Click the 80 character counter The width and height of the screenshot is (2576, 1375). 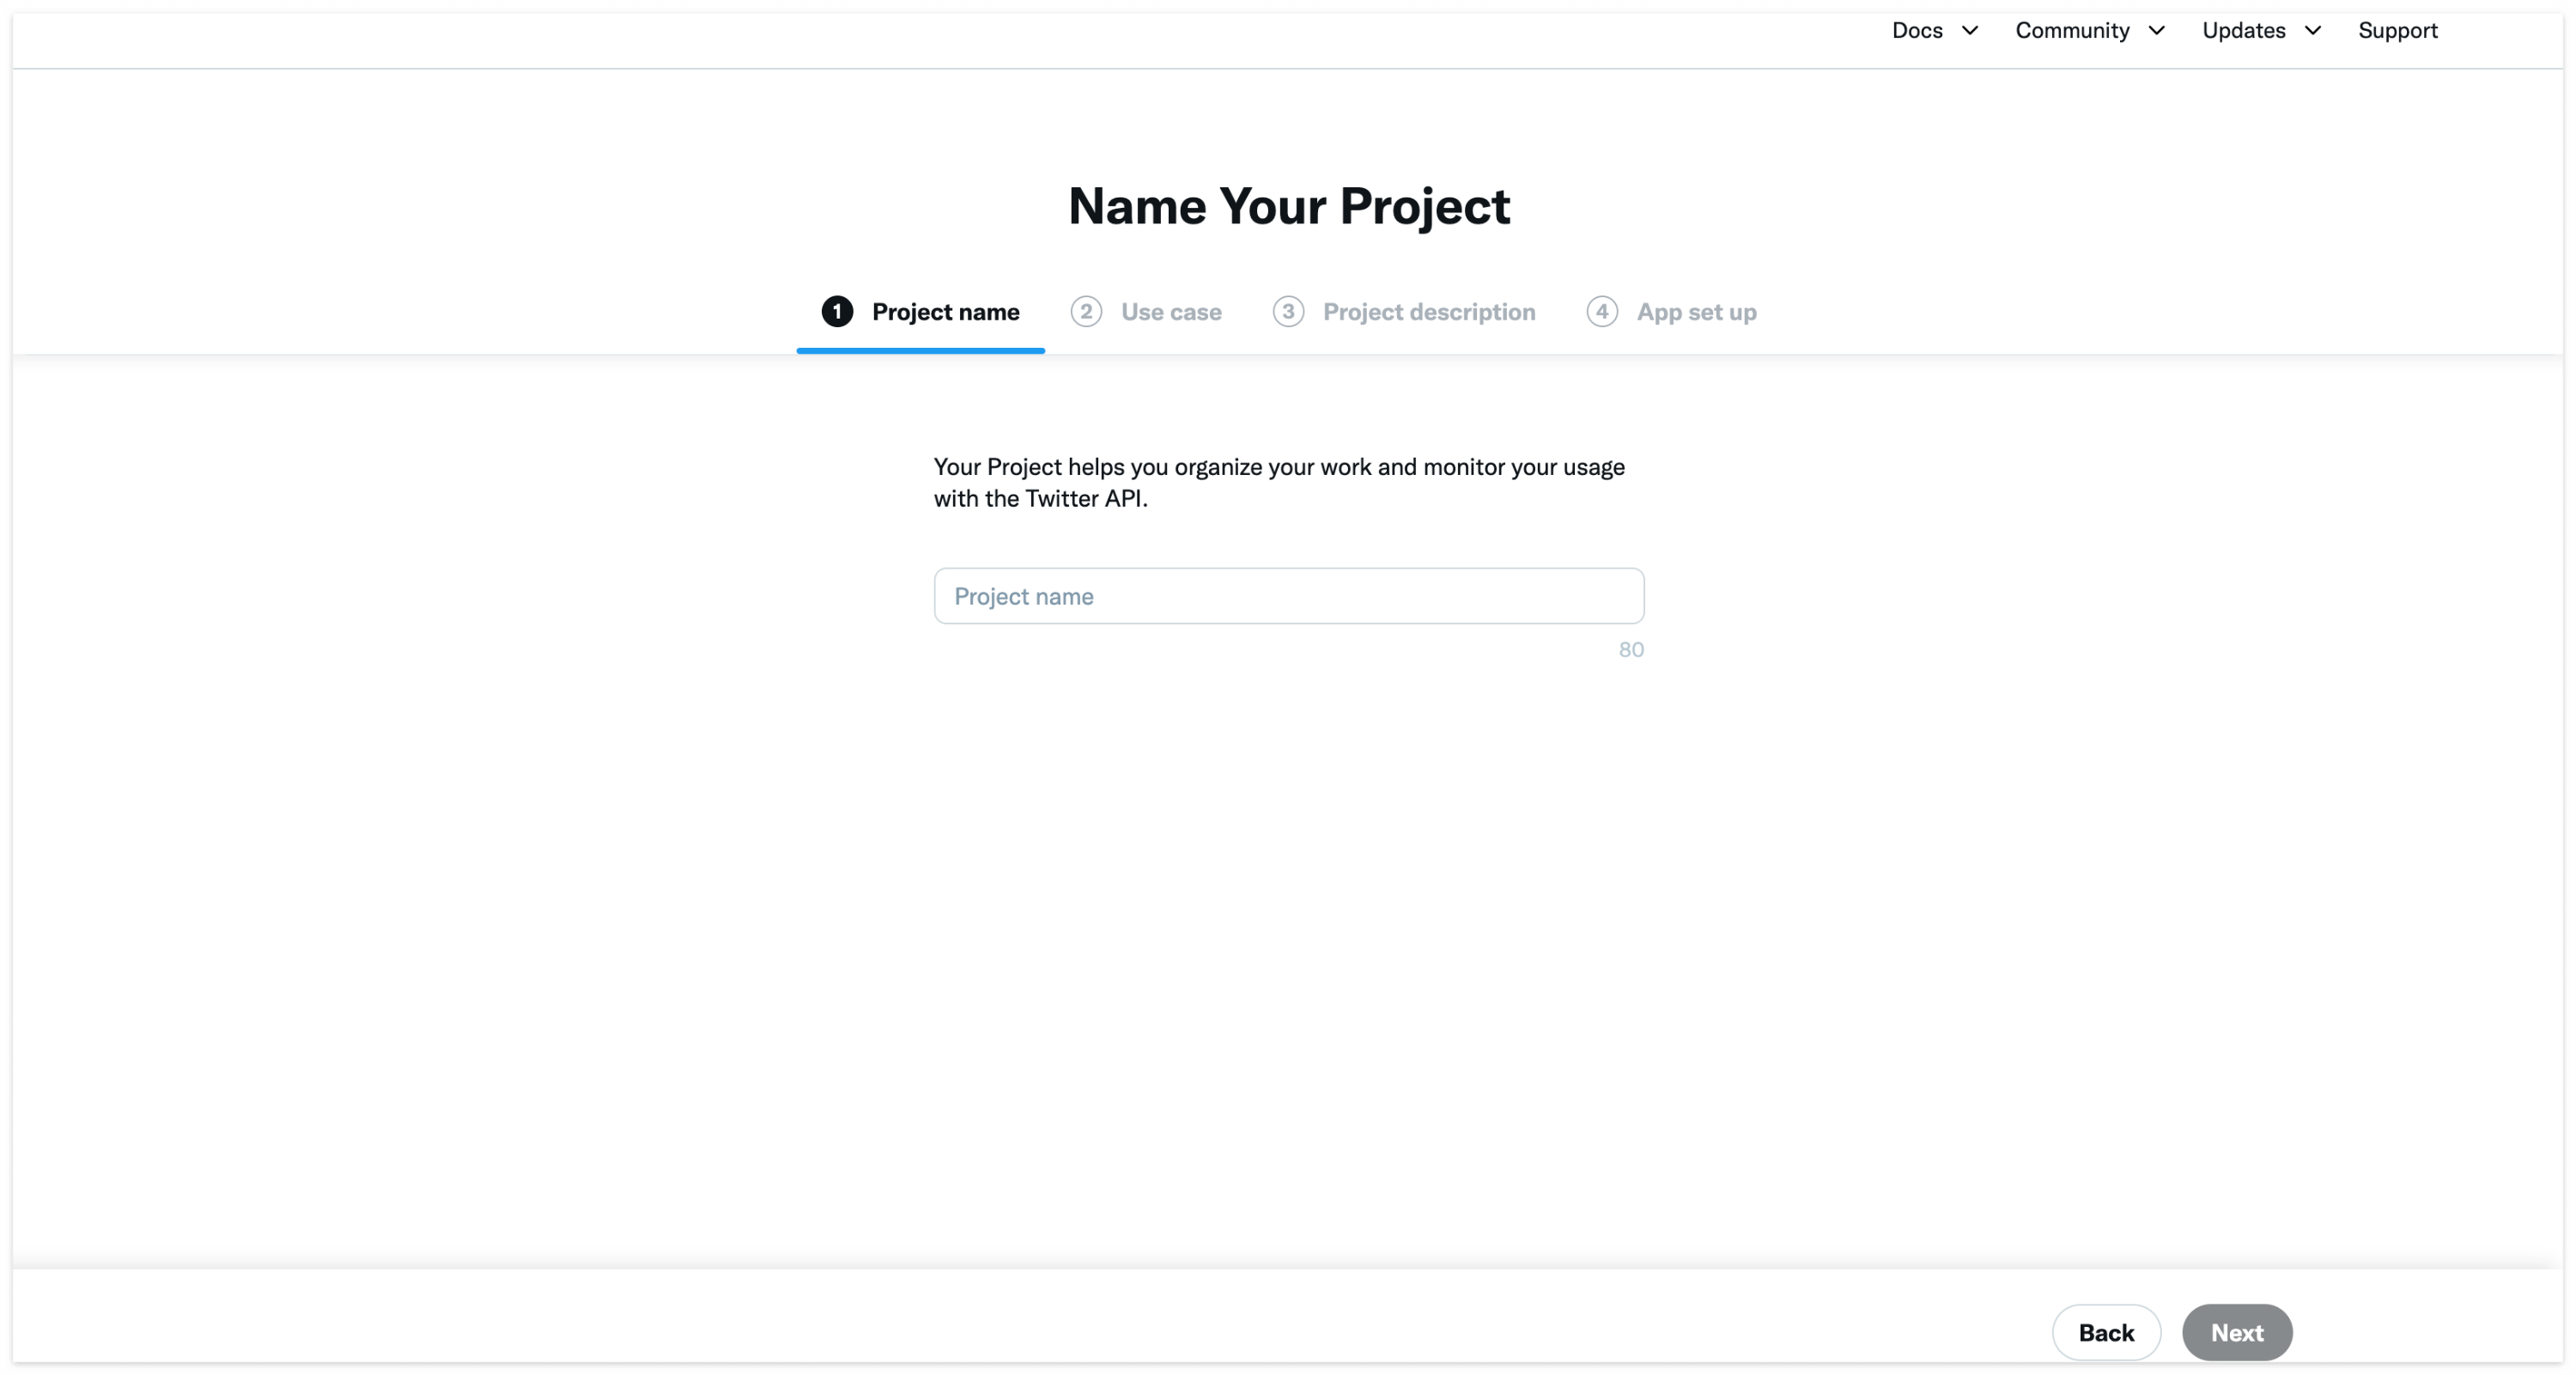1631,650
